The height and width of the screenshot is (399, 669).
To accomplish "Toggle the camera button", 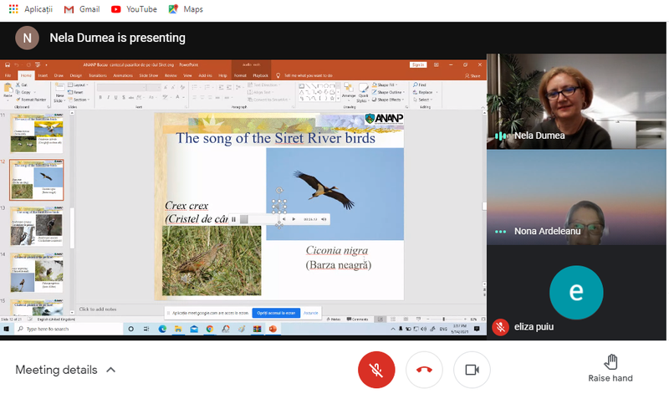I will pos(472,370).
